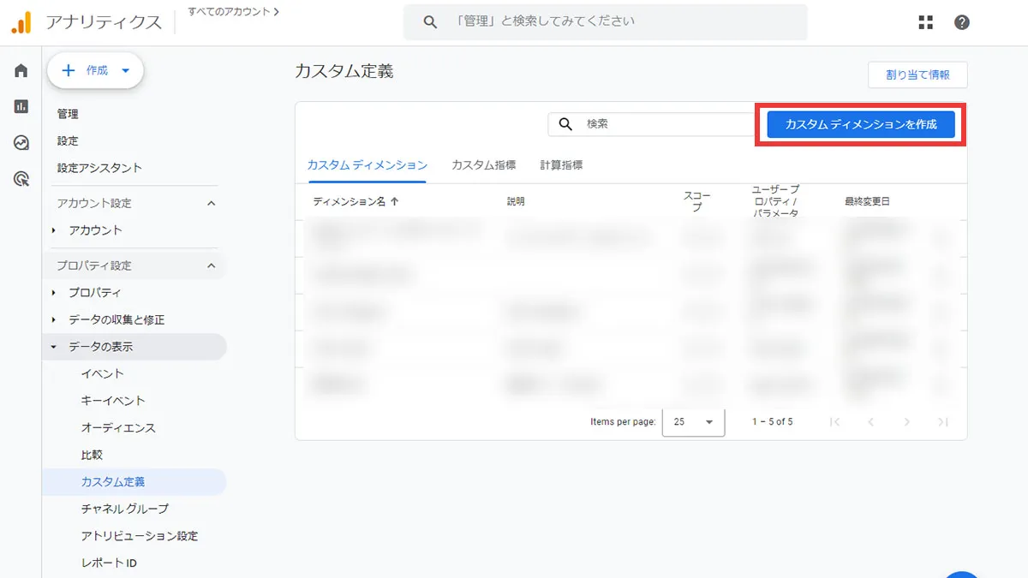
Task: Open the Items per page dropdown
Action: pyautogui.click(x=693, y=422)
